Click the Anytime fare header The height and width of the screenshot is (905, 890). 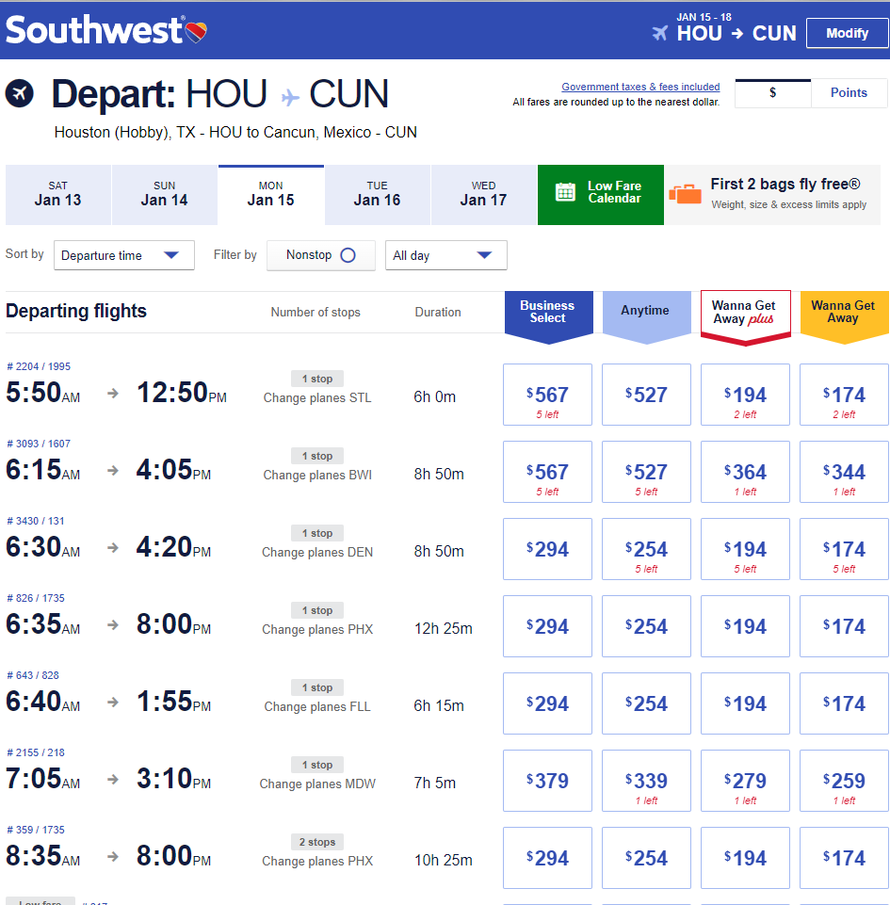646,316
